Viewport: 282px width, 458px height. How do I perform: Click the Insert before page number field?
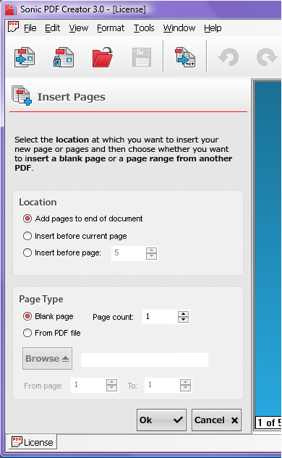[129, 253]
